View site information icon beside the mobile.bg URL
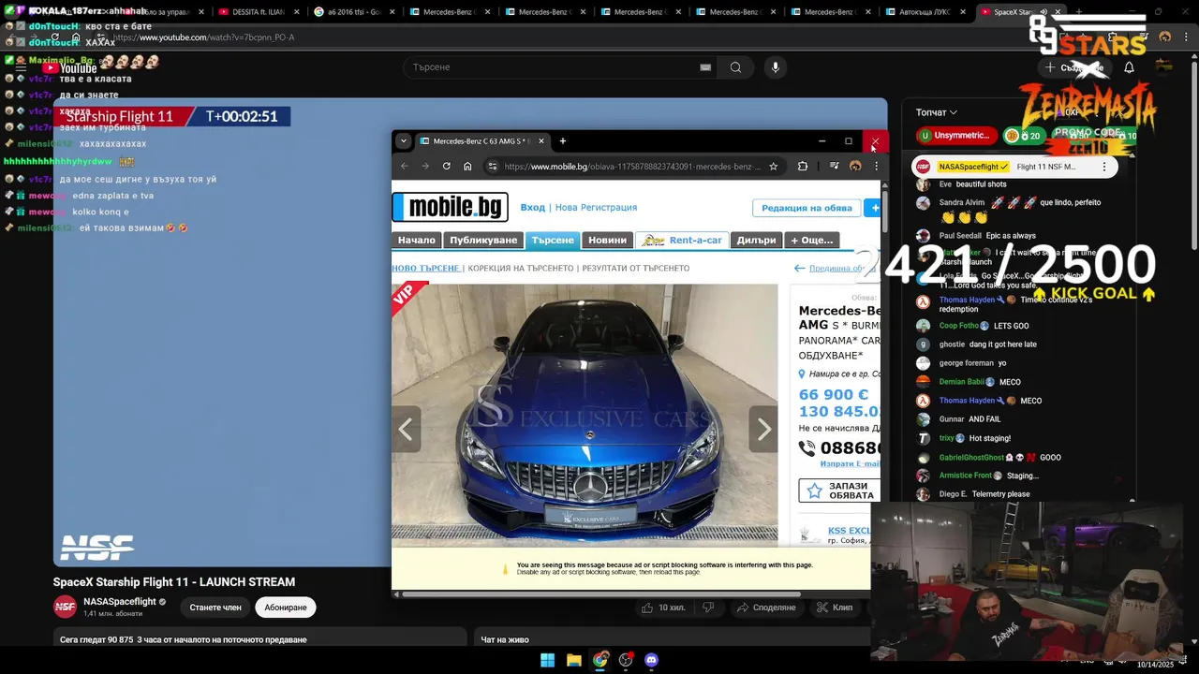The height and width of the screenshot is (674, 1199). [x=493, y=166]
